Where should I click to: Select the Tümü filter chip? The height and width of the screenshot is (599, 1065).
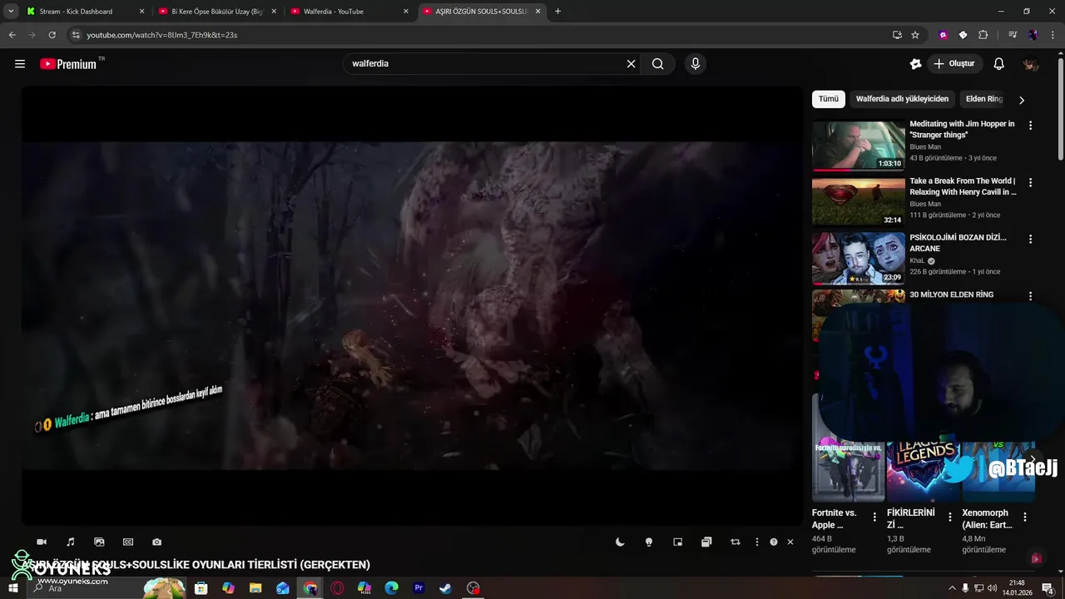(829, 99)
